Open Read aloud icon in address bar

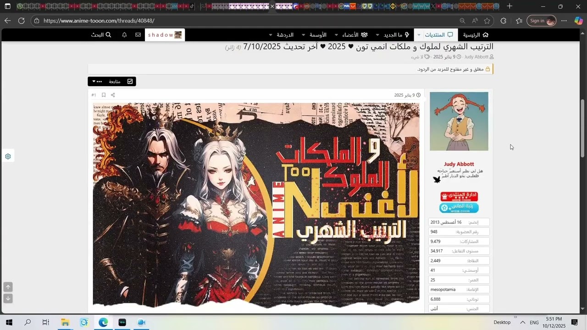[475, 21]
